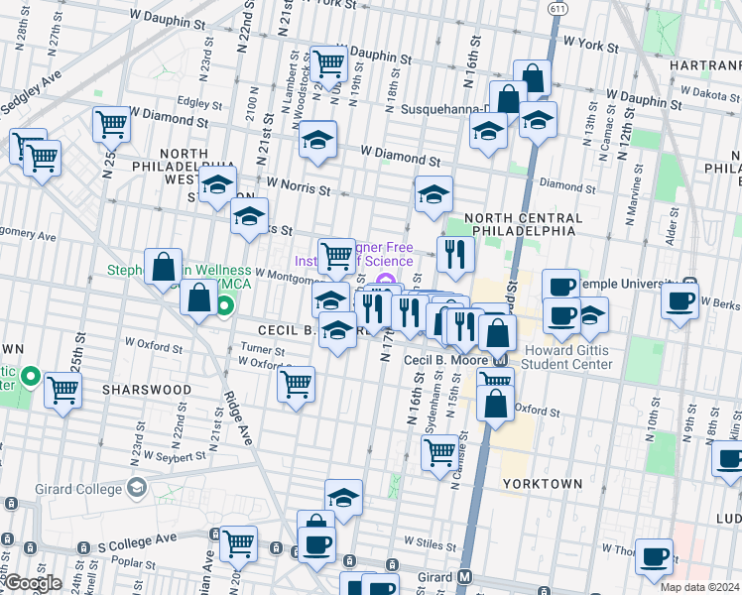Viewport: 742px width, 595px height.
Task: Select the shopping bag marker over Stephen Klein Wellness label
Action: coord(163,267)
